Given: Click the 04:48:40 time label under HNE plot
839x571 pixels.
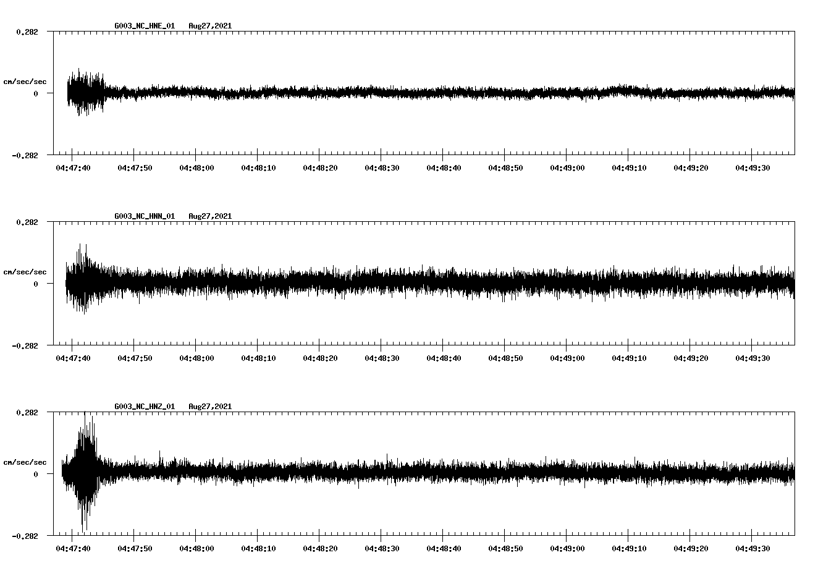Looking at the screenshot, I should (x=444, y=167).
